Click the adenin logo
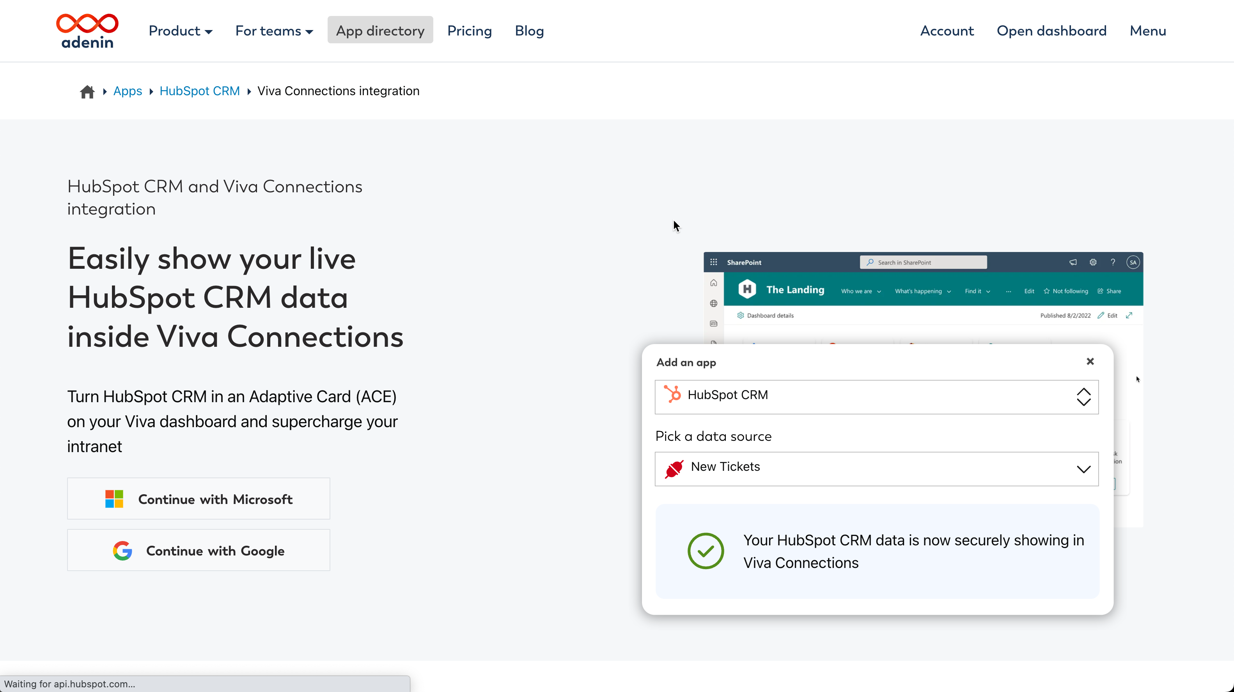Image resolution: width=1234 pixels, height=692 pixels. [x=87, y=31]
